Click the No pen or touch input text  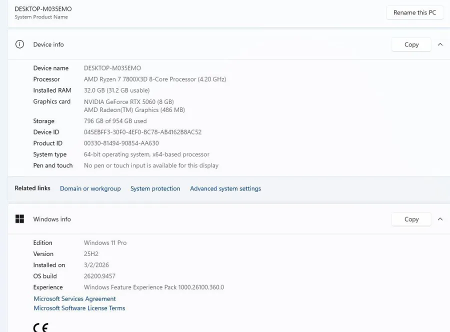click(151, 165)
